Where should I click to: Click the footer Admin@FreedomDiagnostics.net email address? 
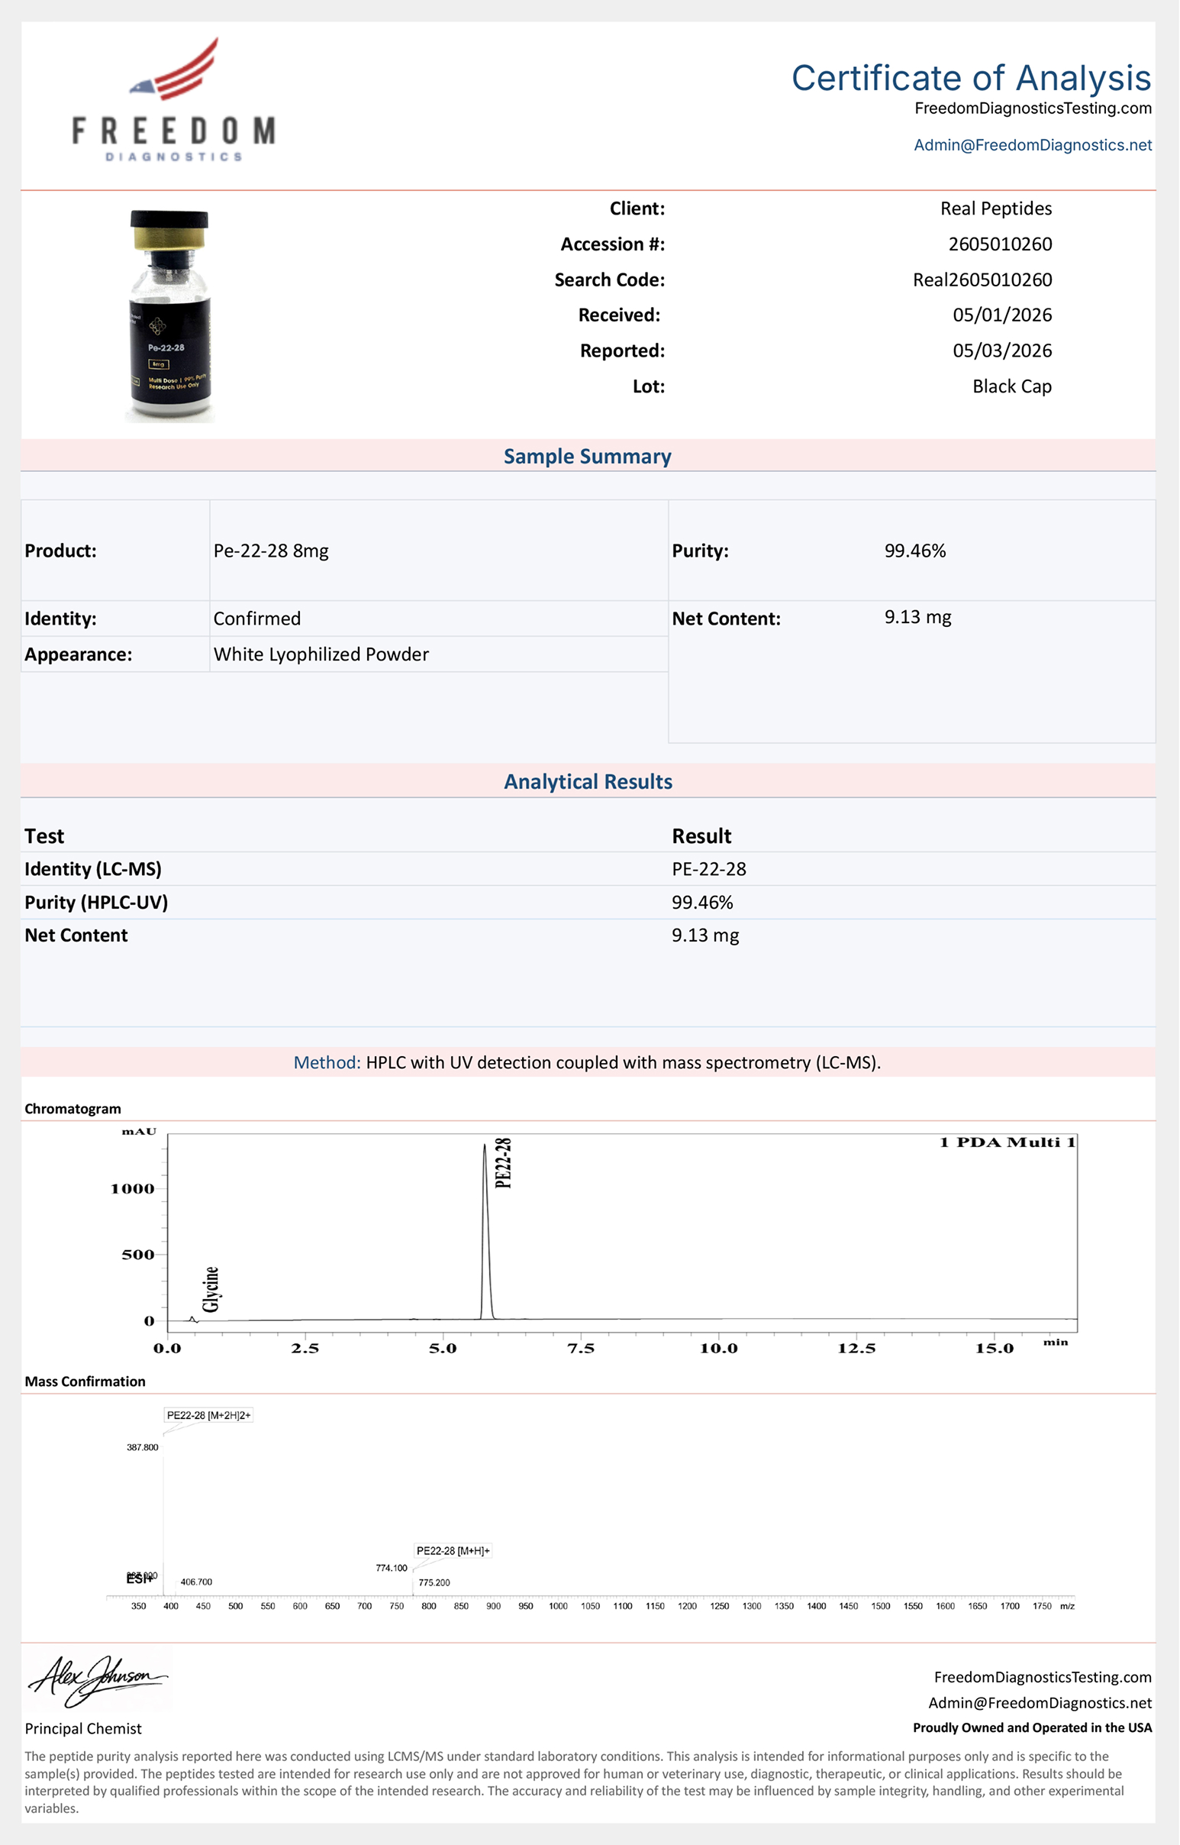click(1040, 1702)
